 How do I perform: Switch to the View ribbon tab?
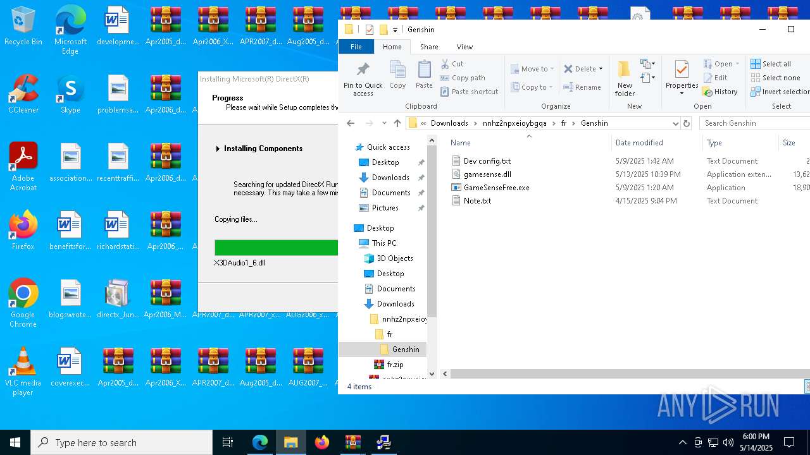click(464, 47)
